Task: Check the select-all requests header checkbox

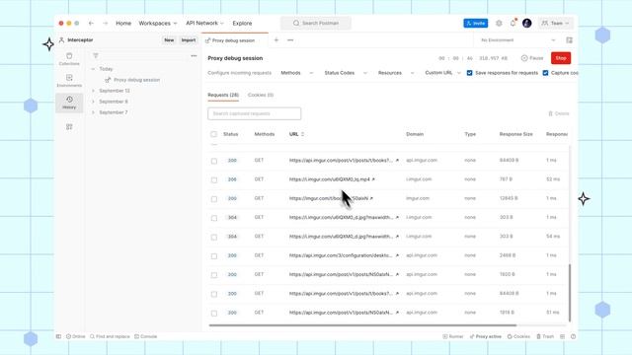Action: click(213, 134)
